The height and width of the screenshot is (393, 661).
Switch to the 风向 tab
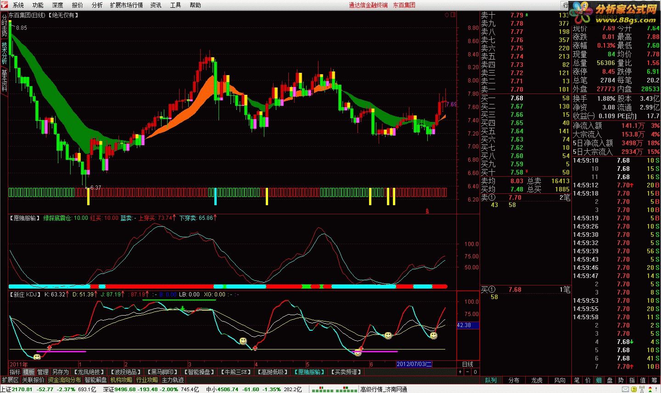[x=560, y=380]
